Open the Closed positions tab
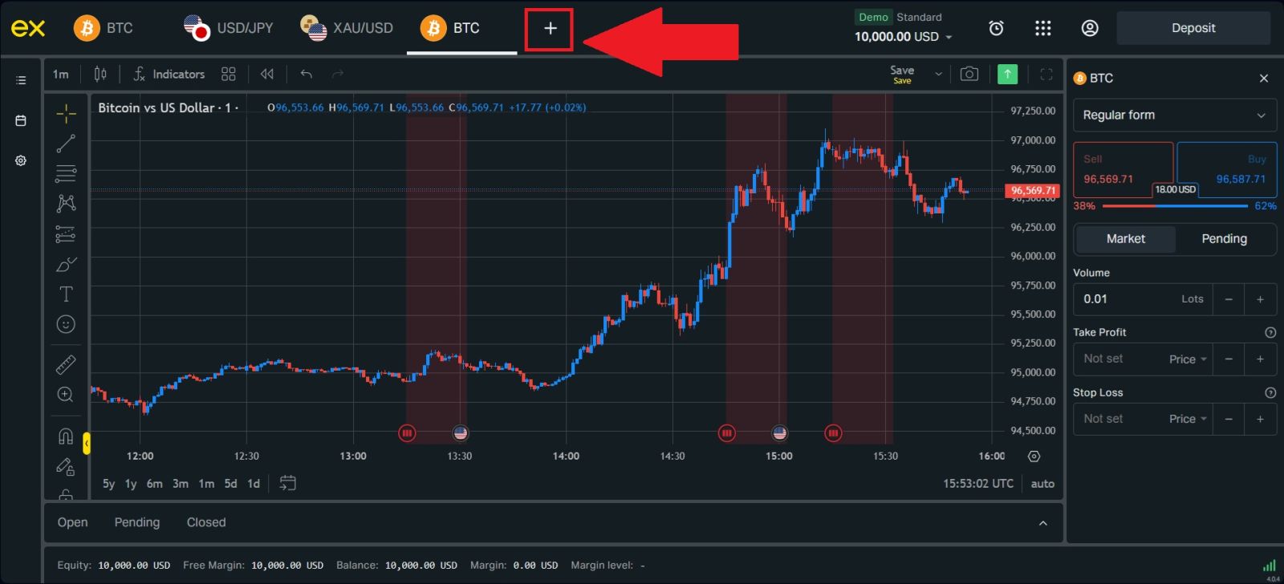 [206, 522]
